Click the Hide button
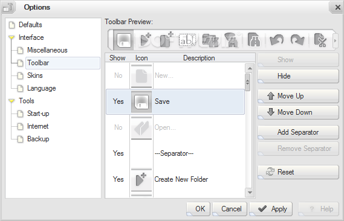This screenshot has height=221, width=344. point(299,76)
